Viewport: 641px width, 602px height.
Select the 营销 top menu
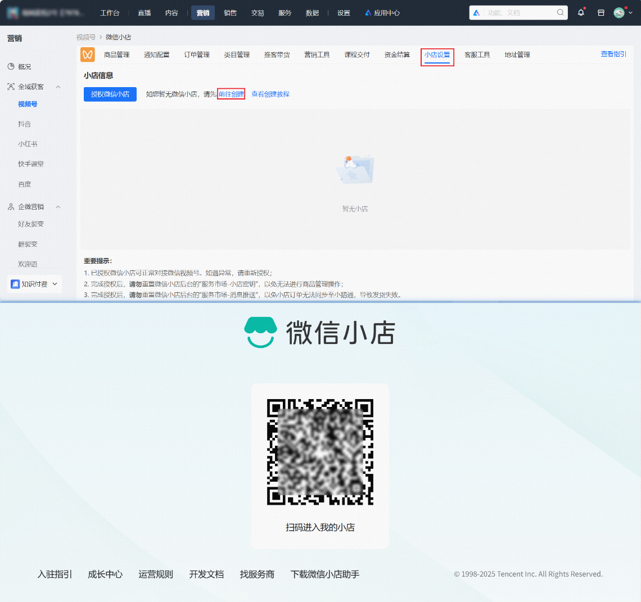[x=203, y=13]
